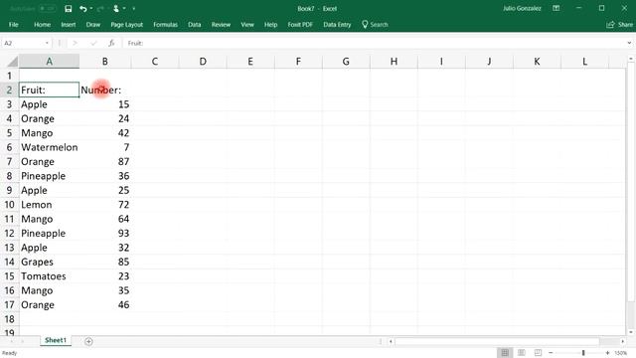Image resolution: width=636 pixels, height=358 pixels.
Task: Switch to the Home ribbon tab
Action: (x=42, y=24)
